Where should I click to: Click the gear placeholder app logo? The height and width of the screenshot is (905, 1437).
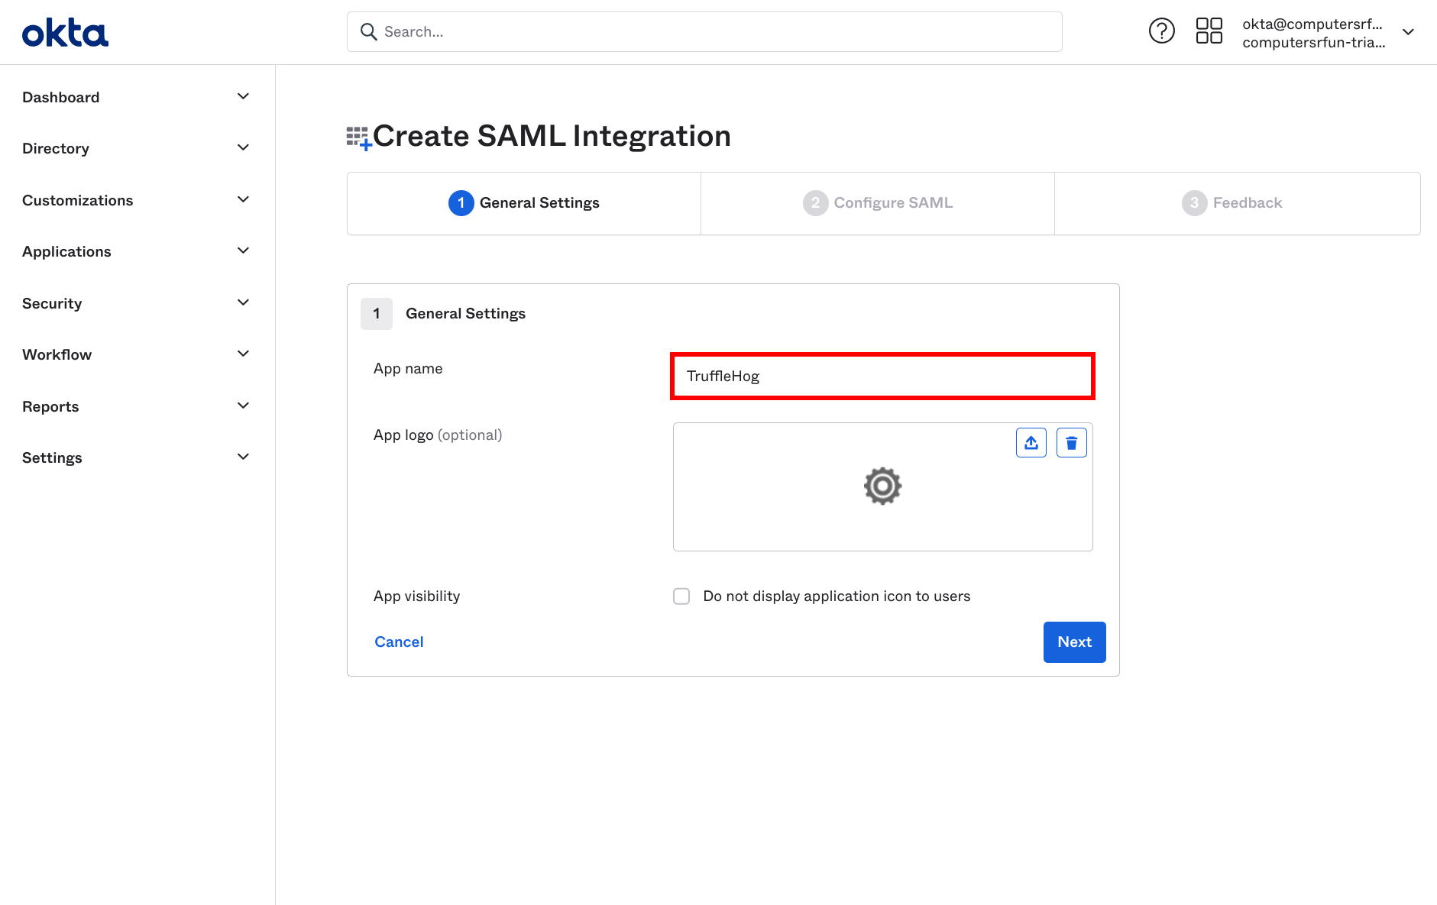(882, 486)
